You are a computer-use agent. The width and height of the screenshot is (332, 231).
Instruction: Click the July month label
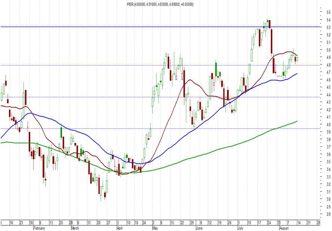241,228
